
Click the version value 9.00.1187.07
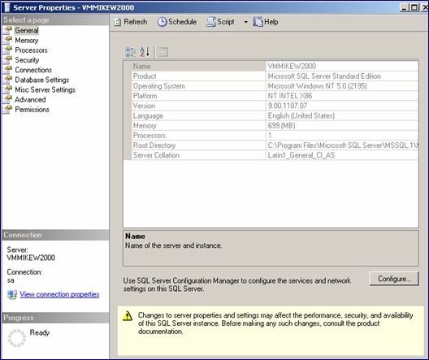(x=288, y=106)
